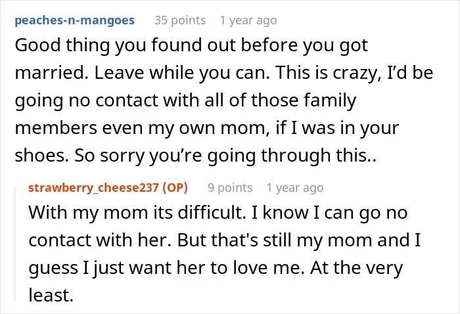This screenshot has height=314, width=460.
Task: Click the 35 points score label
Action: (x=180, y=20)
